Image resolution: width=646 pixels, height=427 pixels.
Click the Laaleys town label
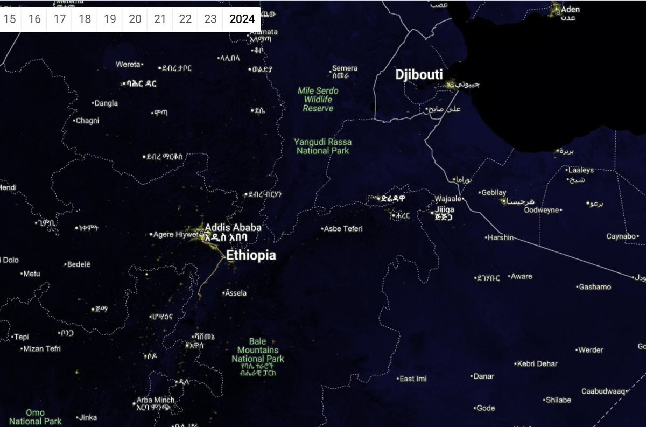[x=581, y=170]
